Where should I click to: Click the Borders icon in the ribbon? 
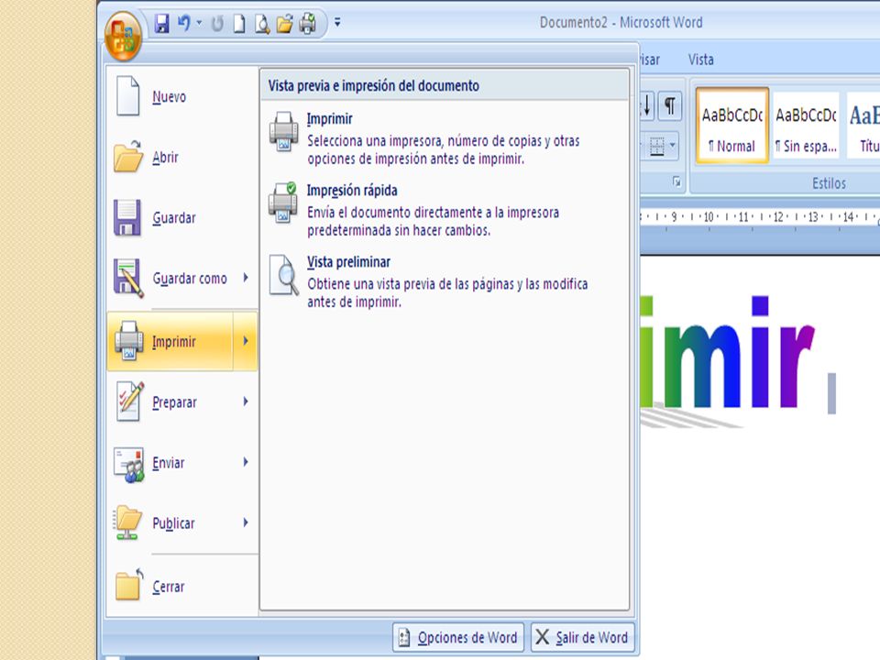point(656,147)
